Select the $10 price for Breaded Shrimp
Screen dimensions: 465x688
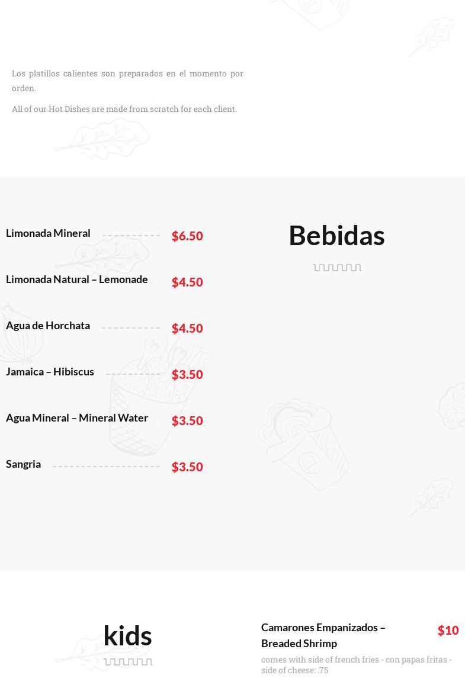(448, 630)
